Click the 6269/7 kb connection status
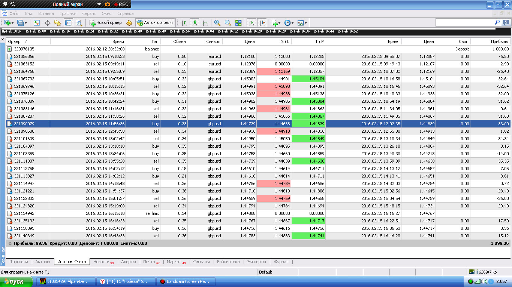The width and height of the screenshot is (512, 287). [x=483, y=272]
